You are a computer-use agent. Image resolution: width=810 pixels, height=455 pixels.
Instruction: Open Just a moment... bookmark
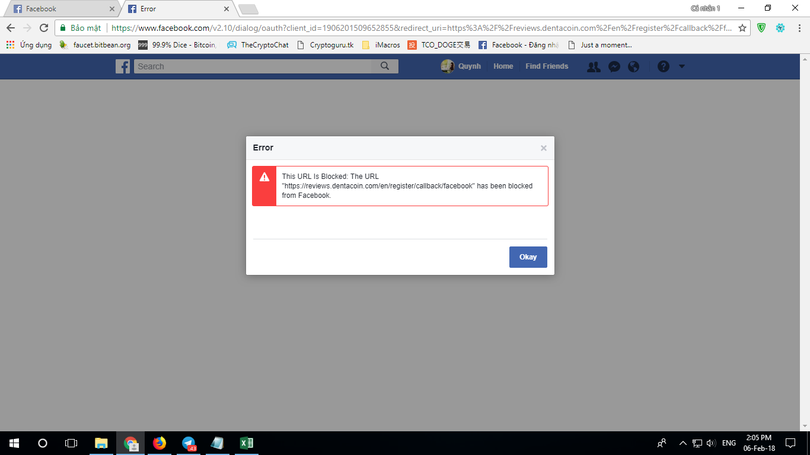(x=600, y=45)
